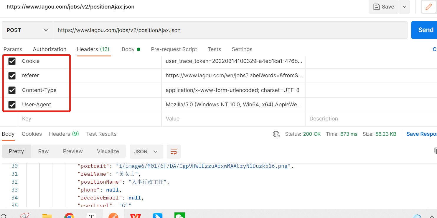Click the referer header value cell
437x218 pixels.
click(233, 76)
